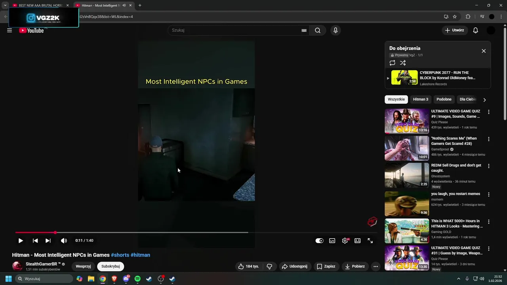
Task: Toggle the autoplay switch
Action: [319, 241]
